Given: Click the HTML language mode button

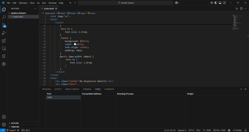Looking at the screenshot, I should pos(207,130).
